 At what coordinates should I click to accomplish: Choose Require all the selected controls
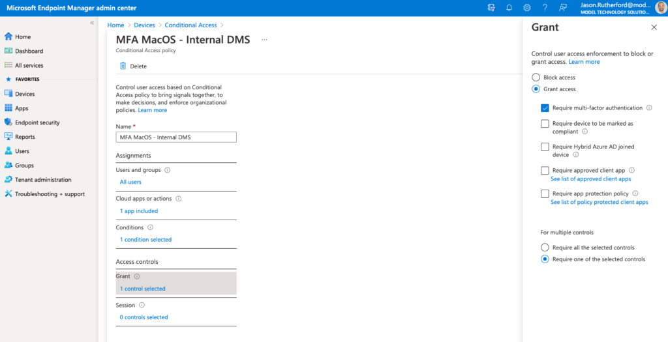pos(545,247)
